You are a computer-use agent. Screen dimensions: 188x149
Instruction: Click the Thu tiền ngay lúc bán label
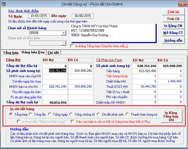[x=26, y=92]
